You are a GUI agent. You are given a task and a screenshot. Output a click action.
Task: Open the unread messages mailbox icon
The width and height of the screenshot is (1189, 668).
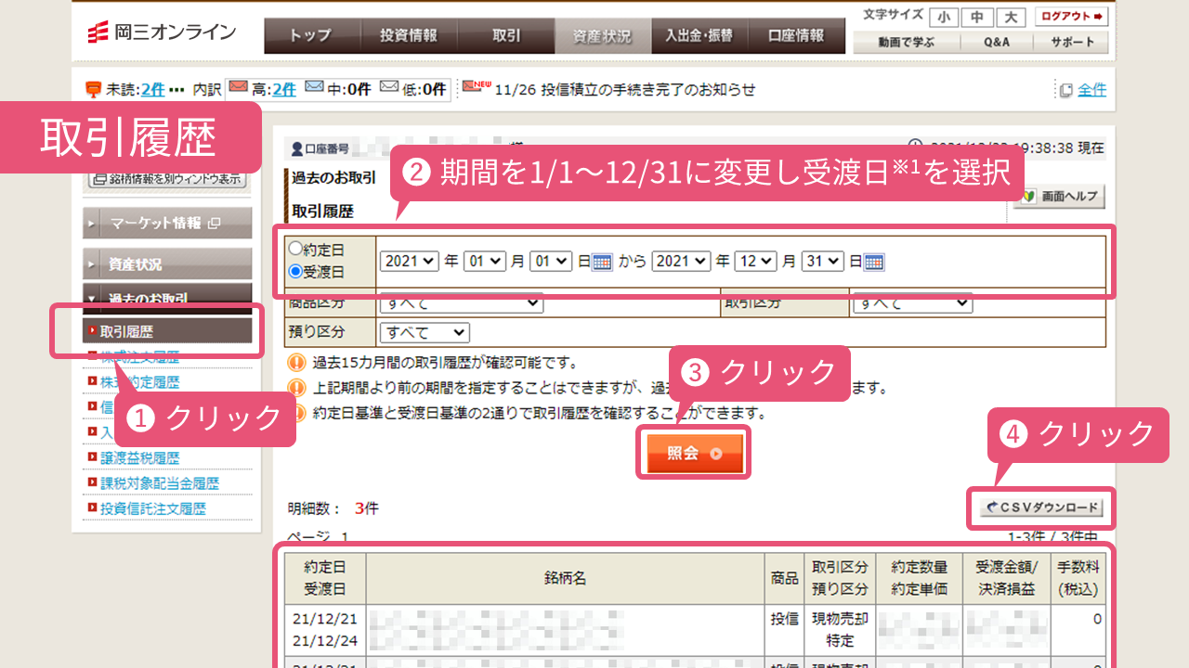click(93, 90)
